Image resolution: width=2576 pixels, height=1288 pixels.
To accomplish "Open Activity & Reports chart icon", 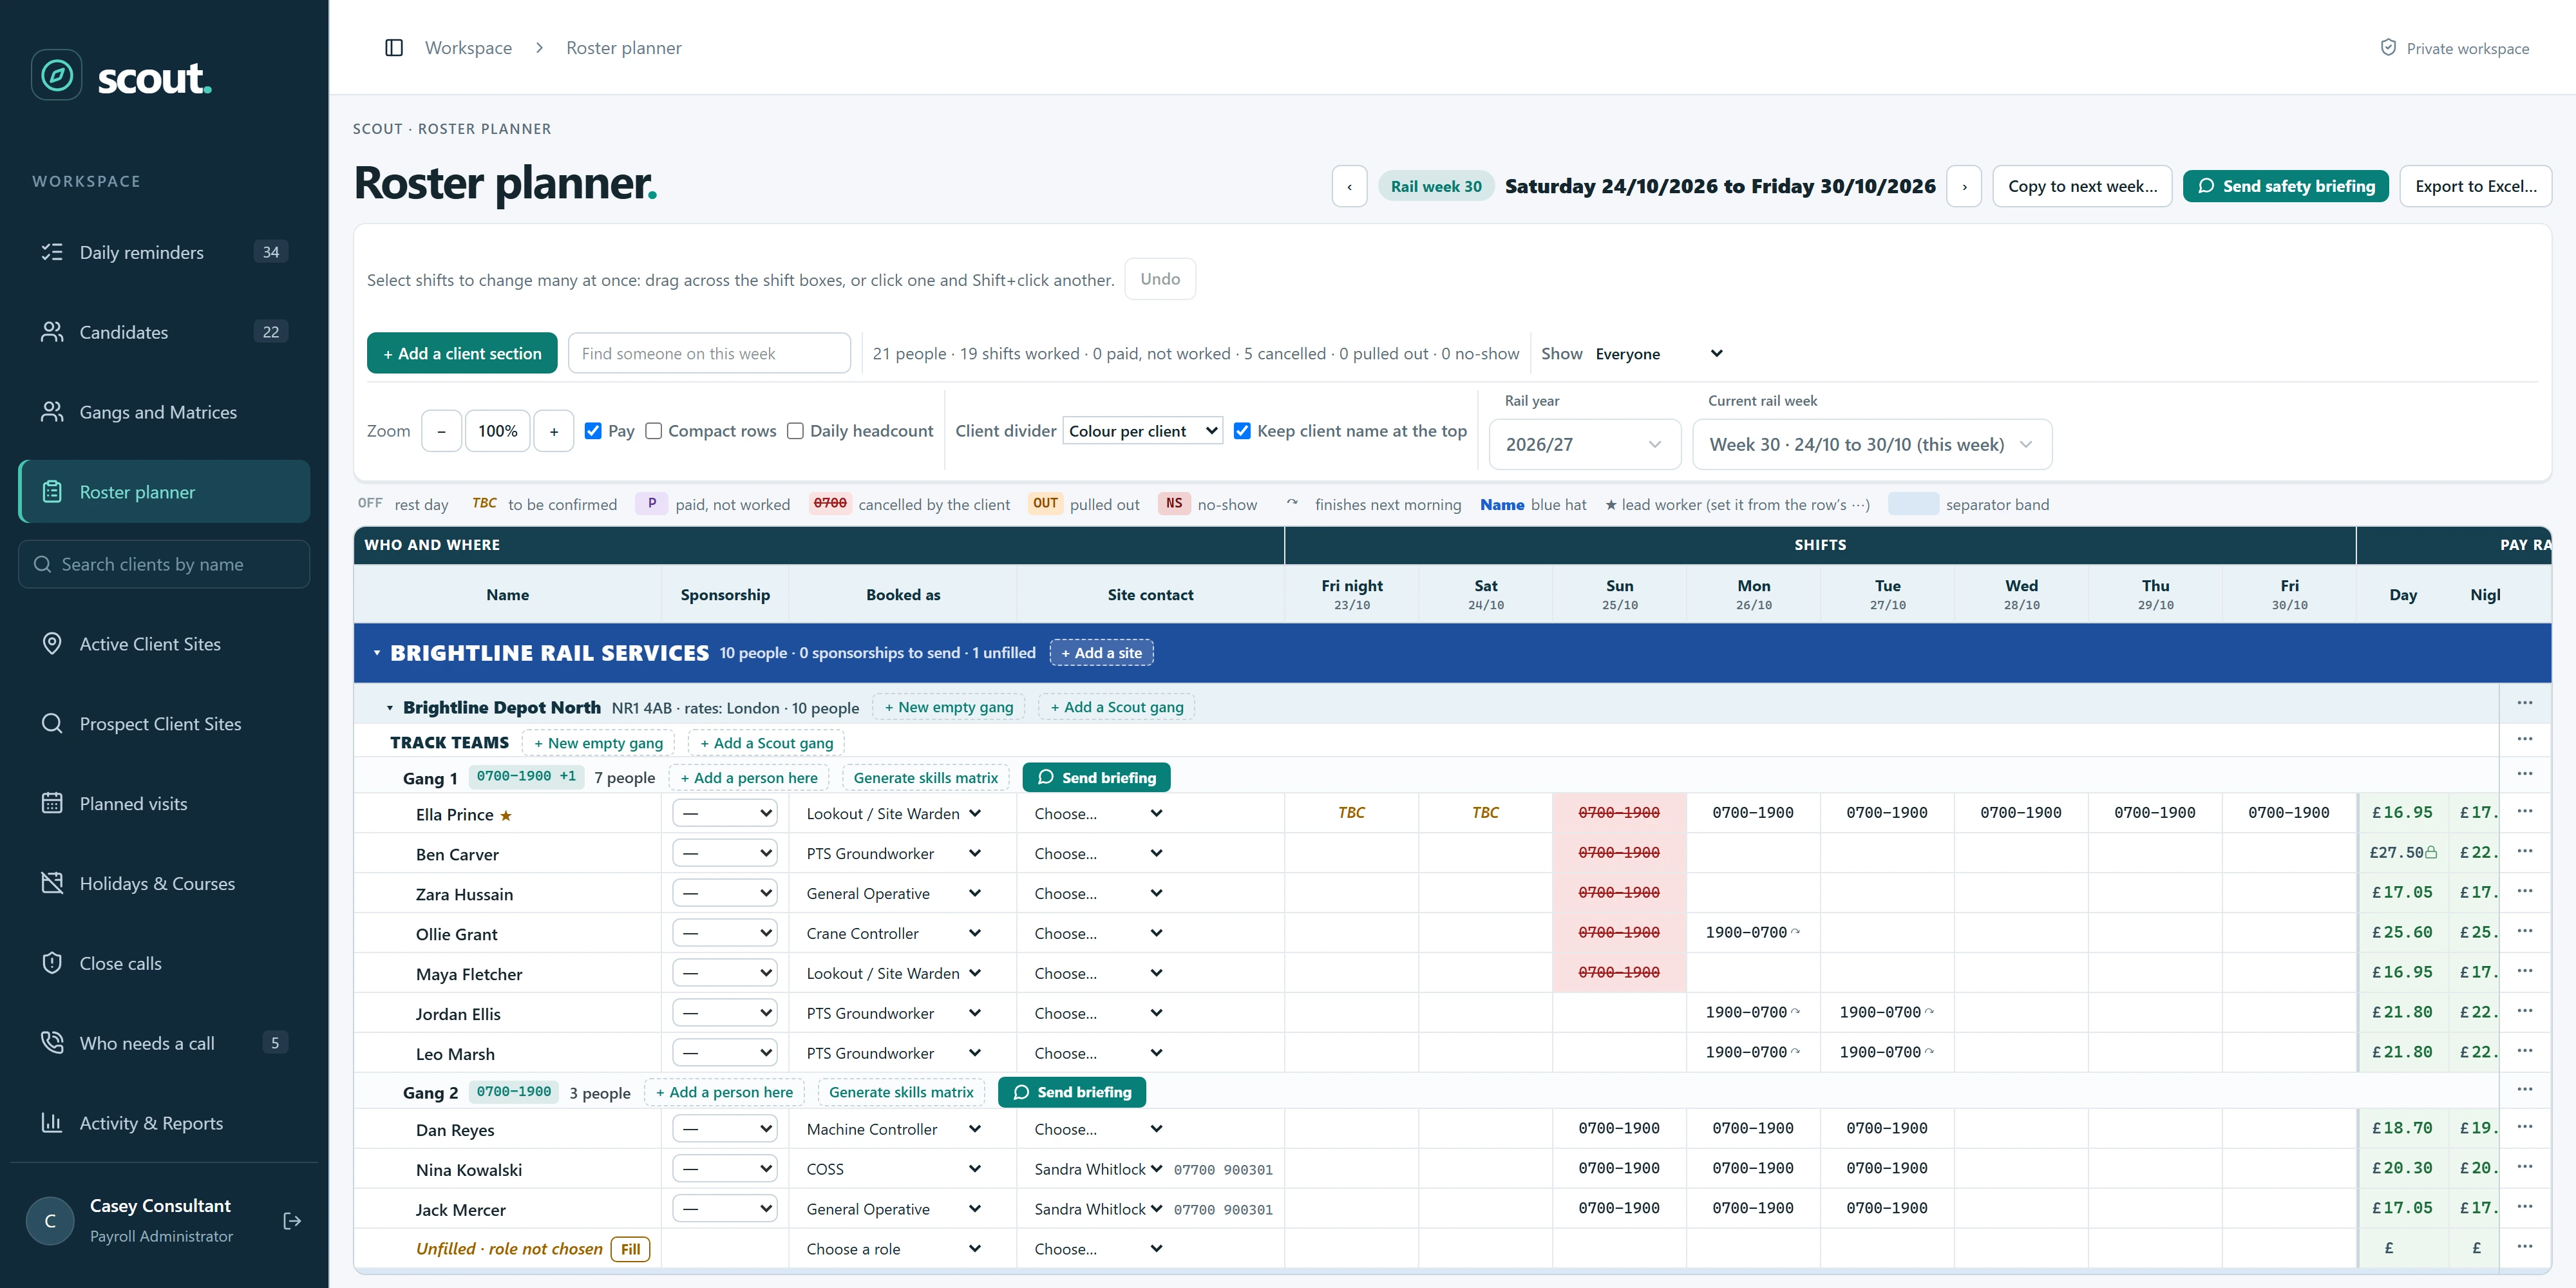I will pos(52,1123).
